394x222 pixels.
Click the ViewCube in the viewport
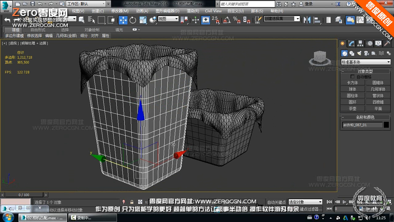[320, 58]
